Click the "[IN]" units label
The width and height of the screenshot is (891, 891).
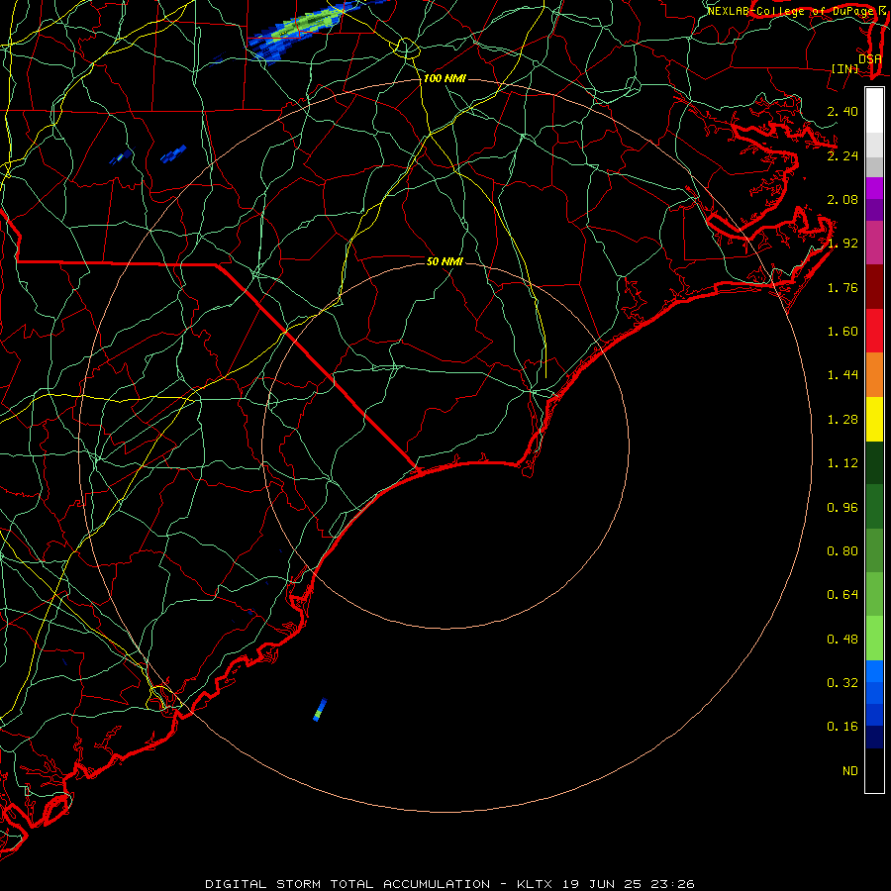pyautogui.click(x=845, y=68)
